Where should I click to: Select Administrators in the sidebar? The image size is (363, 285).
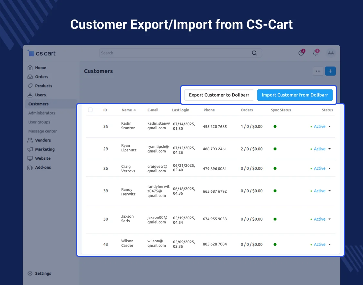[x=41, y=113]
